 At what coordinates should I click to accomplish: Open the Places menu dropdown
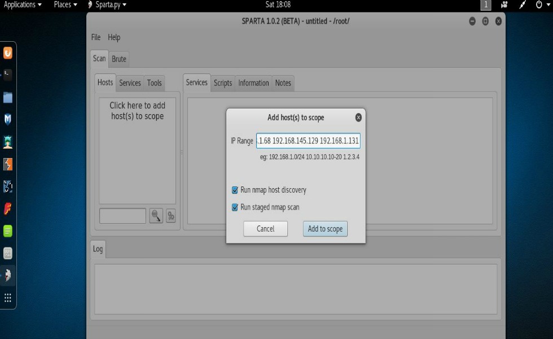pyautogui.click(x=65, y=5)
